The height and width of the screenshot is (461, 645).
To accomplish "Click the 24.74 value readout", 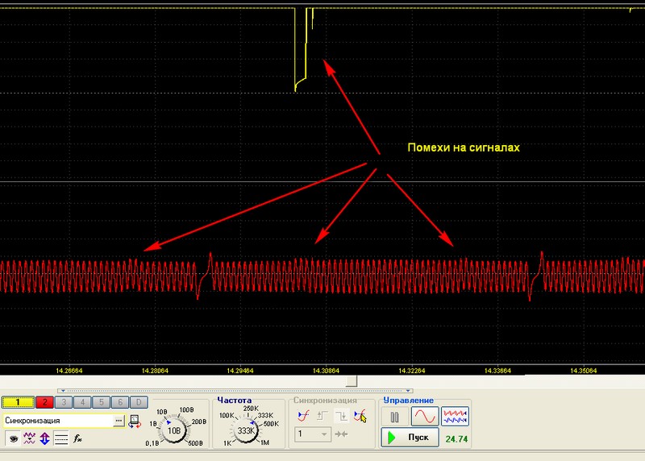I will [x=456, y=439].
